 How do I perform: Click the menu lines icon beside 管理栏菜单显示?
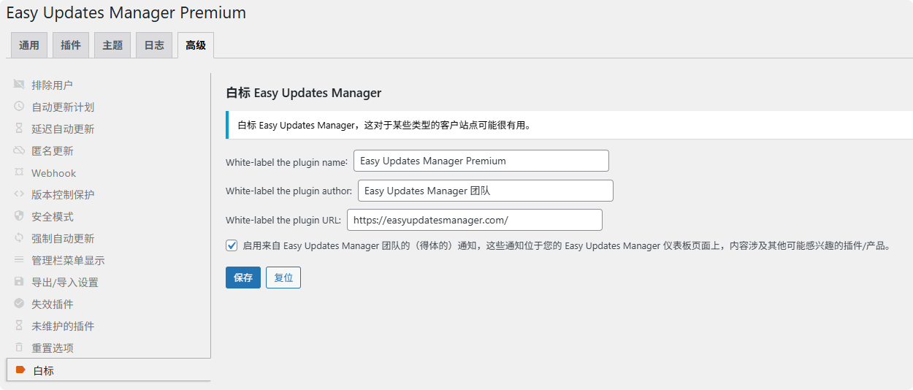(x=19, y=260)
